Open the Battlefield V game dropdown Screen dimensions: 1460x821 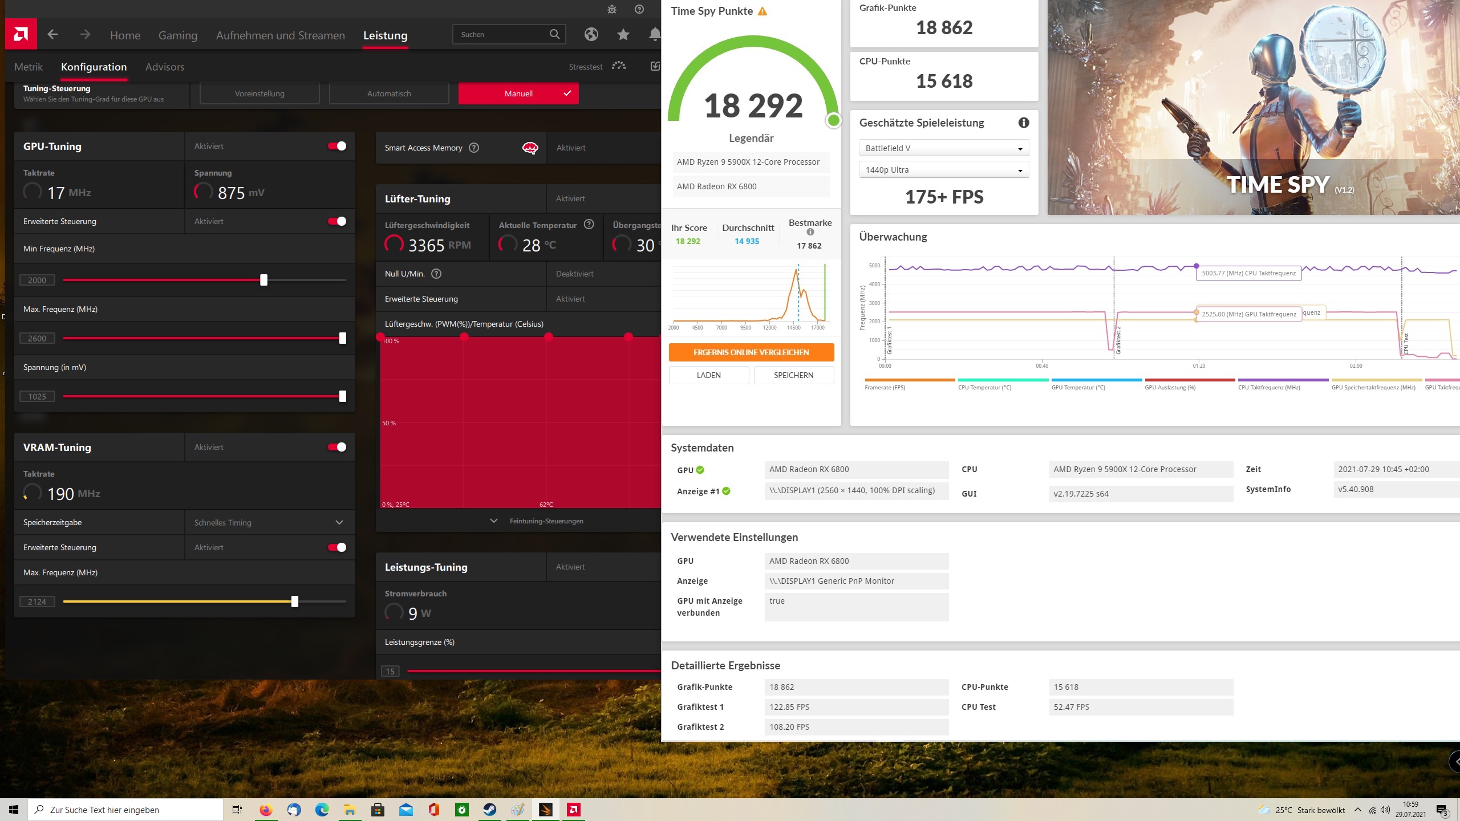click(x=943, y=148)
